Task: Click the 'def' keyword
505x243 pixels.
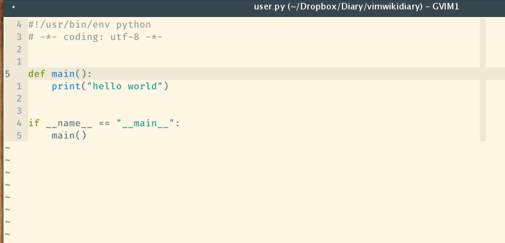Action: point(36,74)
